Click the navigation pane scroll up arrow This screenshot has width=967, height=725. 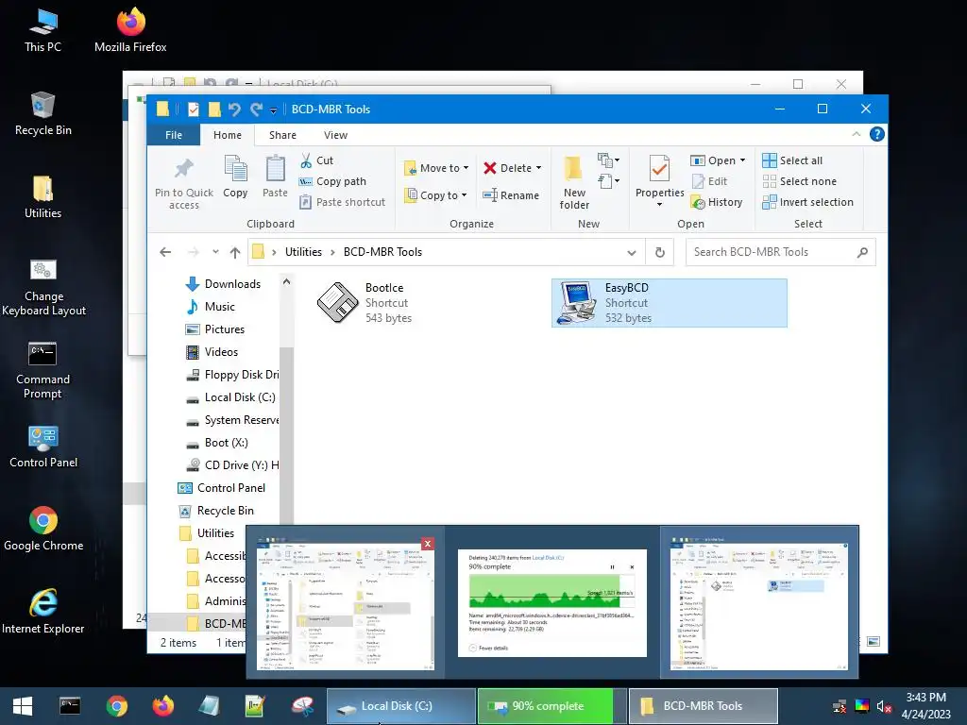(286, 281)
